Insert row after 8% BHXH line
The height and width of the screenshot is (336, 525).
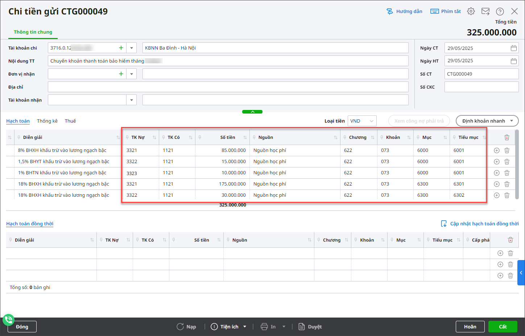(497, 150)
